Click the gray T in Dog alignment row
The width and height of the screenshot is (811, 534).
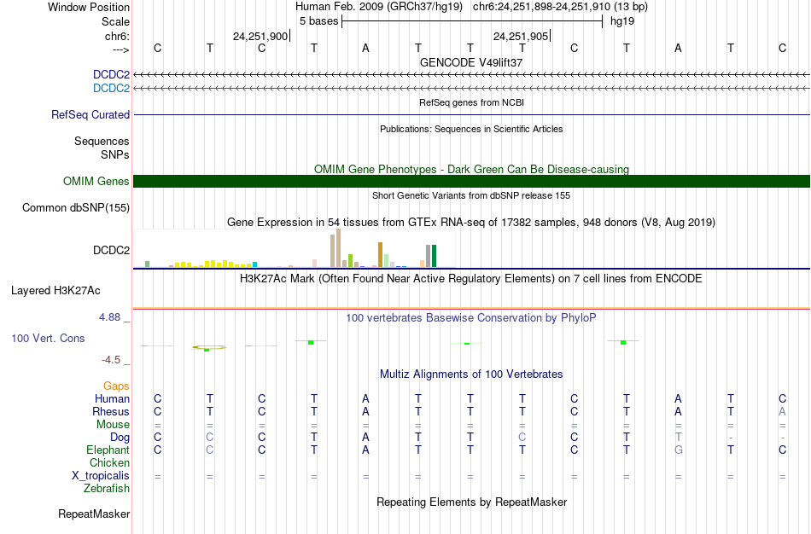[x=678, y=438]
